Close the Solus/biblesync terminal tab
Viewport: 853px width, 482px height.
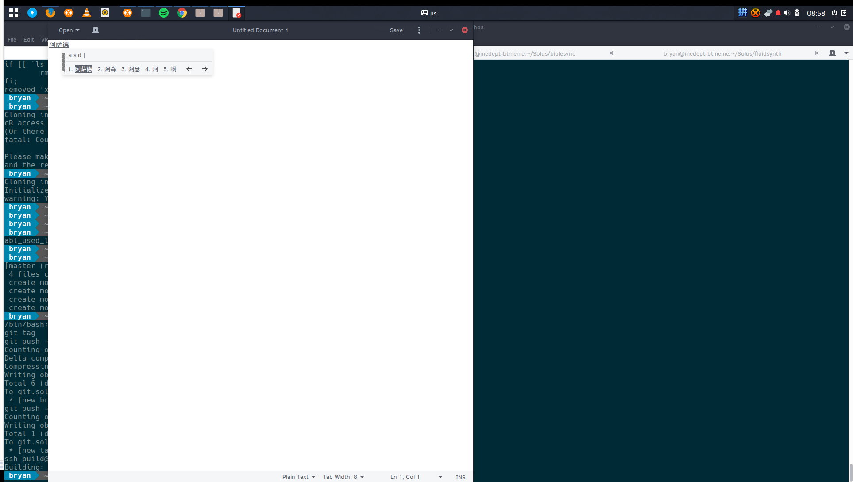611,53
